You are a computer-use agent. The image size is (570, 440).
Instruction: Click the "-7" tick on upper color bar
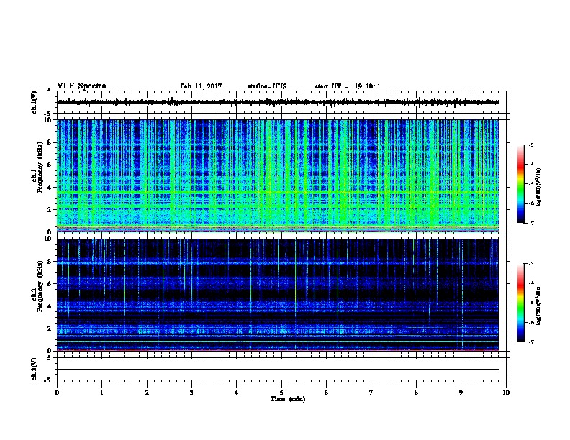(x=530, y=224)
